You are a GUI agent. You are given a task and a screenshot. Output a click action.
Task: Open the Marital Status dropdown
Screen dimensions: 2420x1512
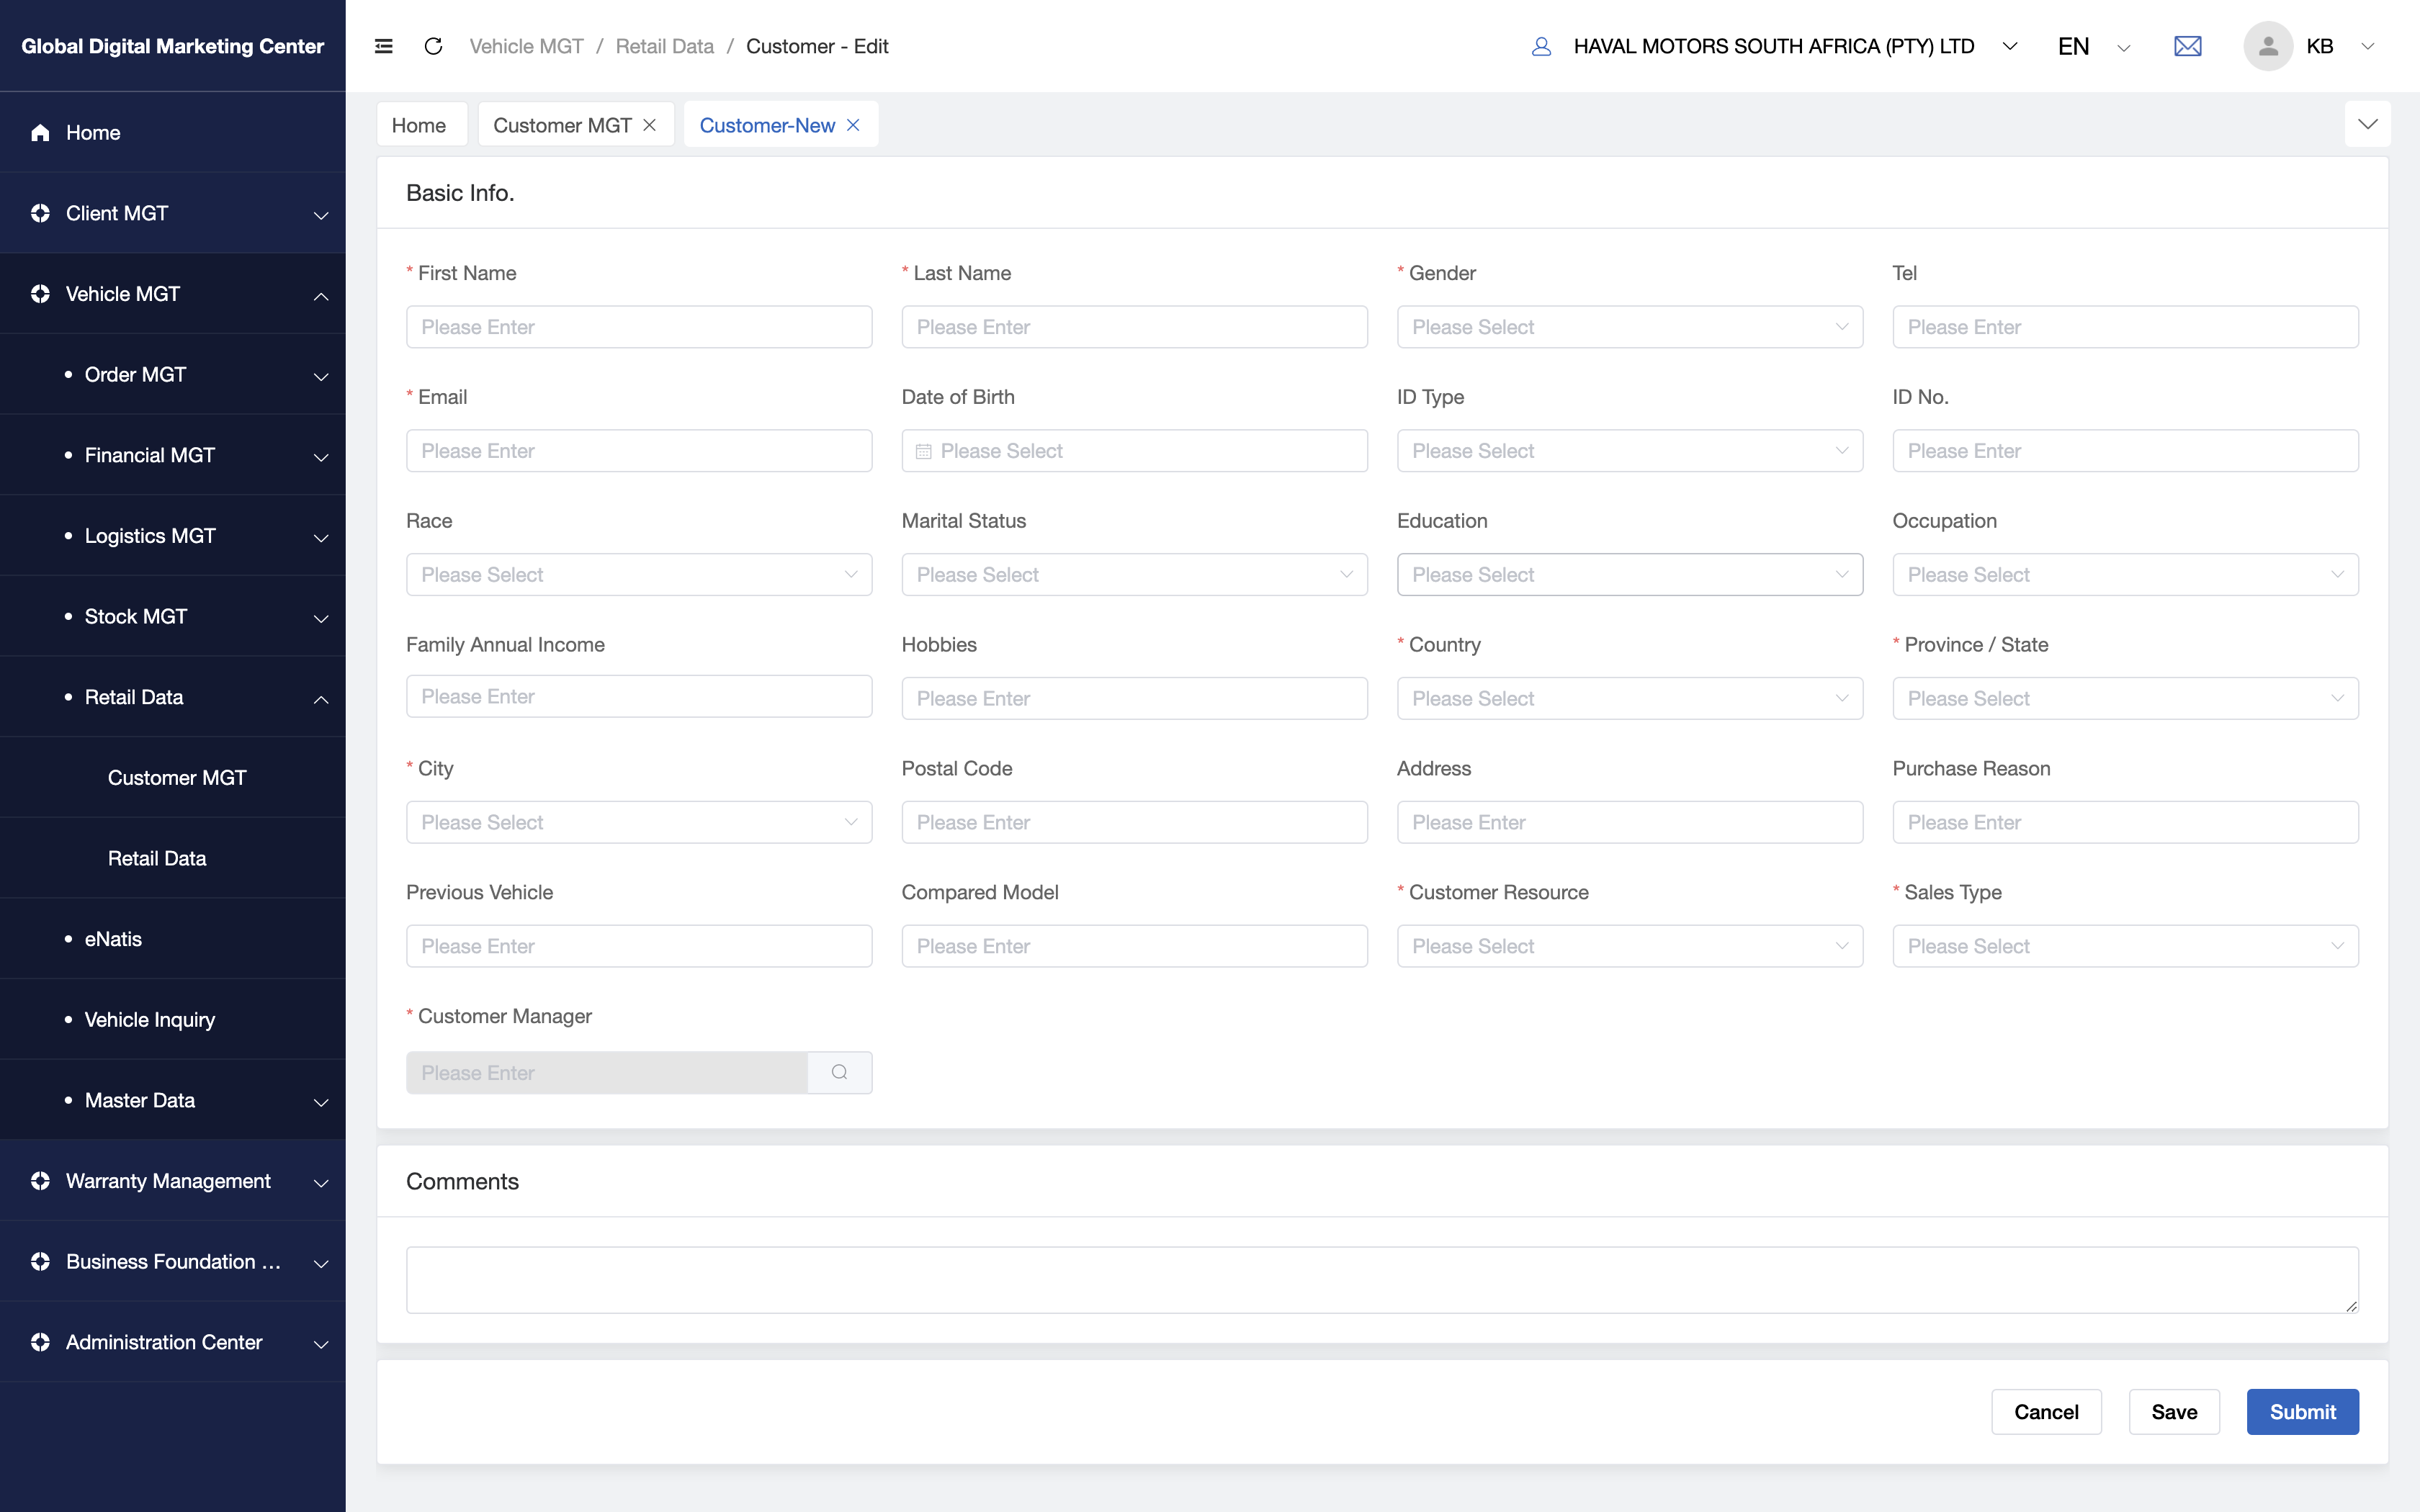coord(1134,575)
